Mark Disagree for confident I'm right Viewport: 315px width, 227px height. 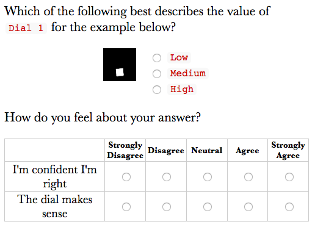pos(167,177)
